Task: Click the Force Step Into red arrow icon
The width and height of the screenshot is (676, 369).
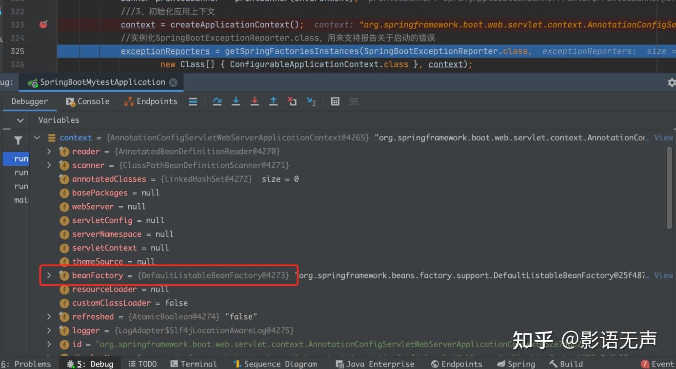Action: [255, 101]
